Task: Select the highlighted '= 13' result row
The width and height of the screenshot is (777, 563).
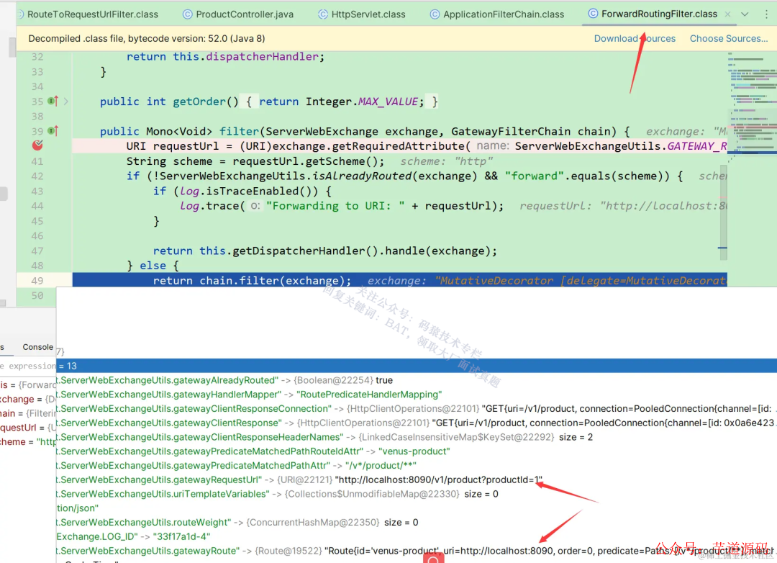Action: tap(417, 366)
